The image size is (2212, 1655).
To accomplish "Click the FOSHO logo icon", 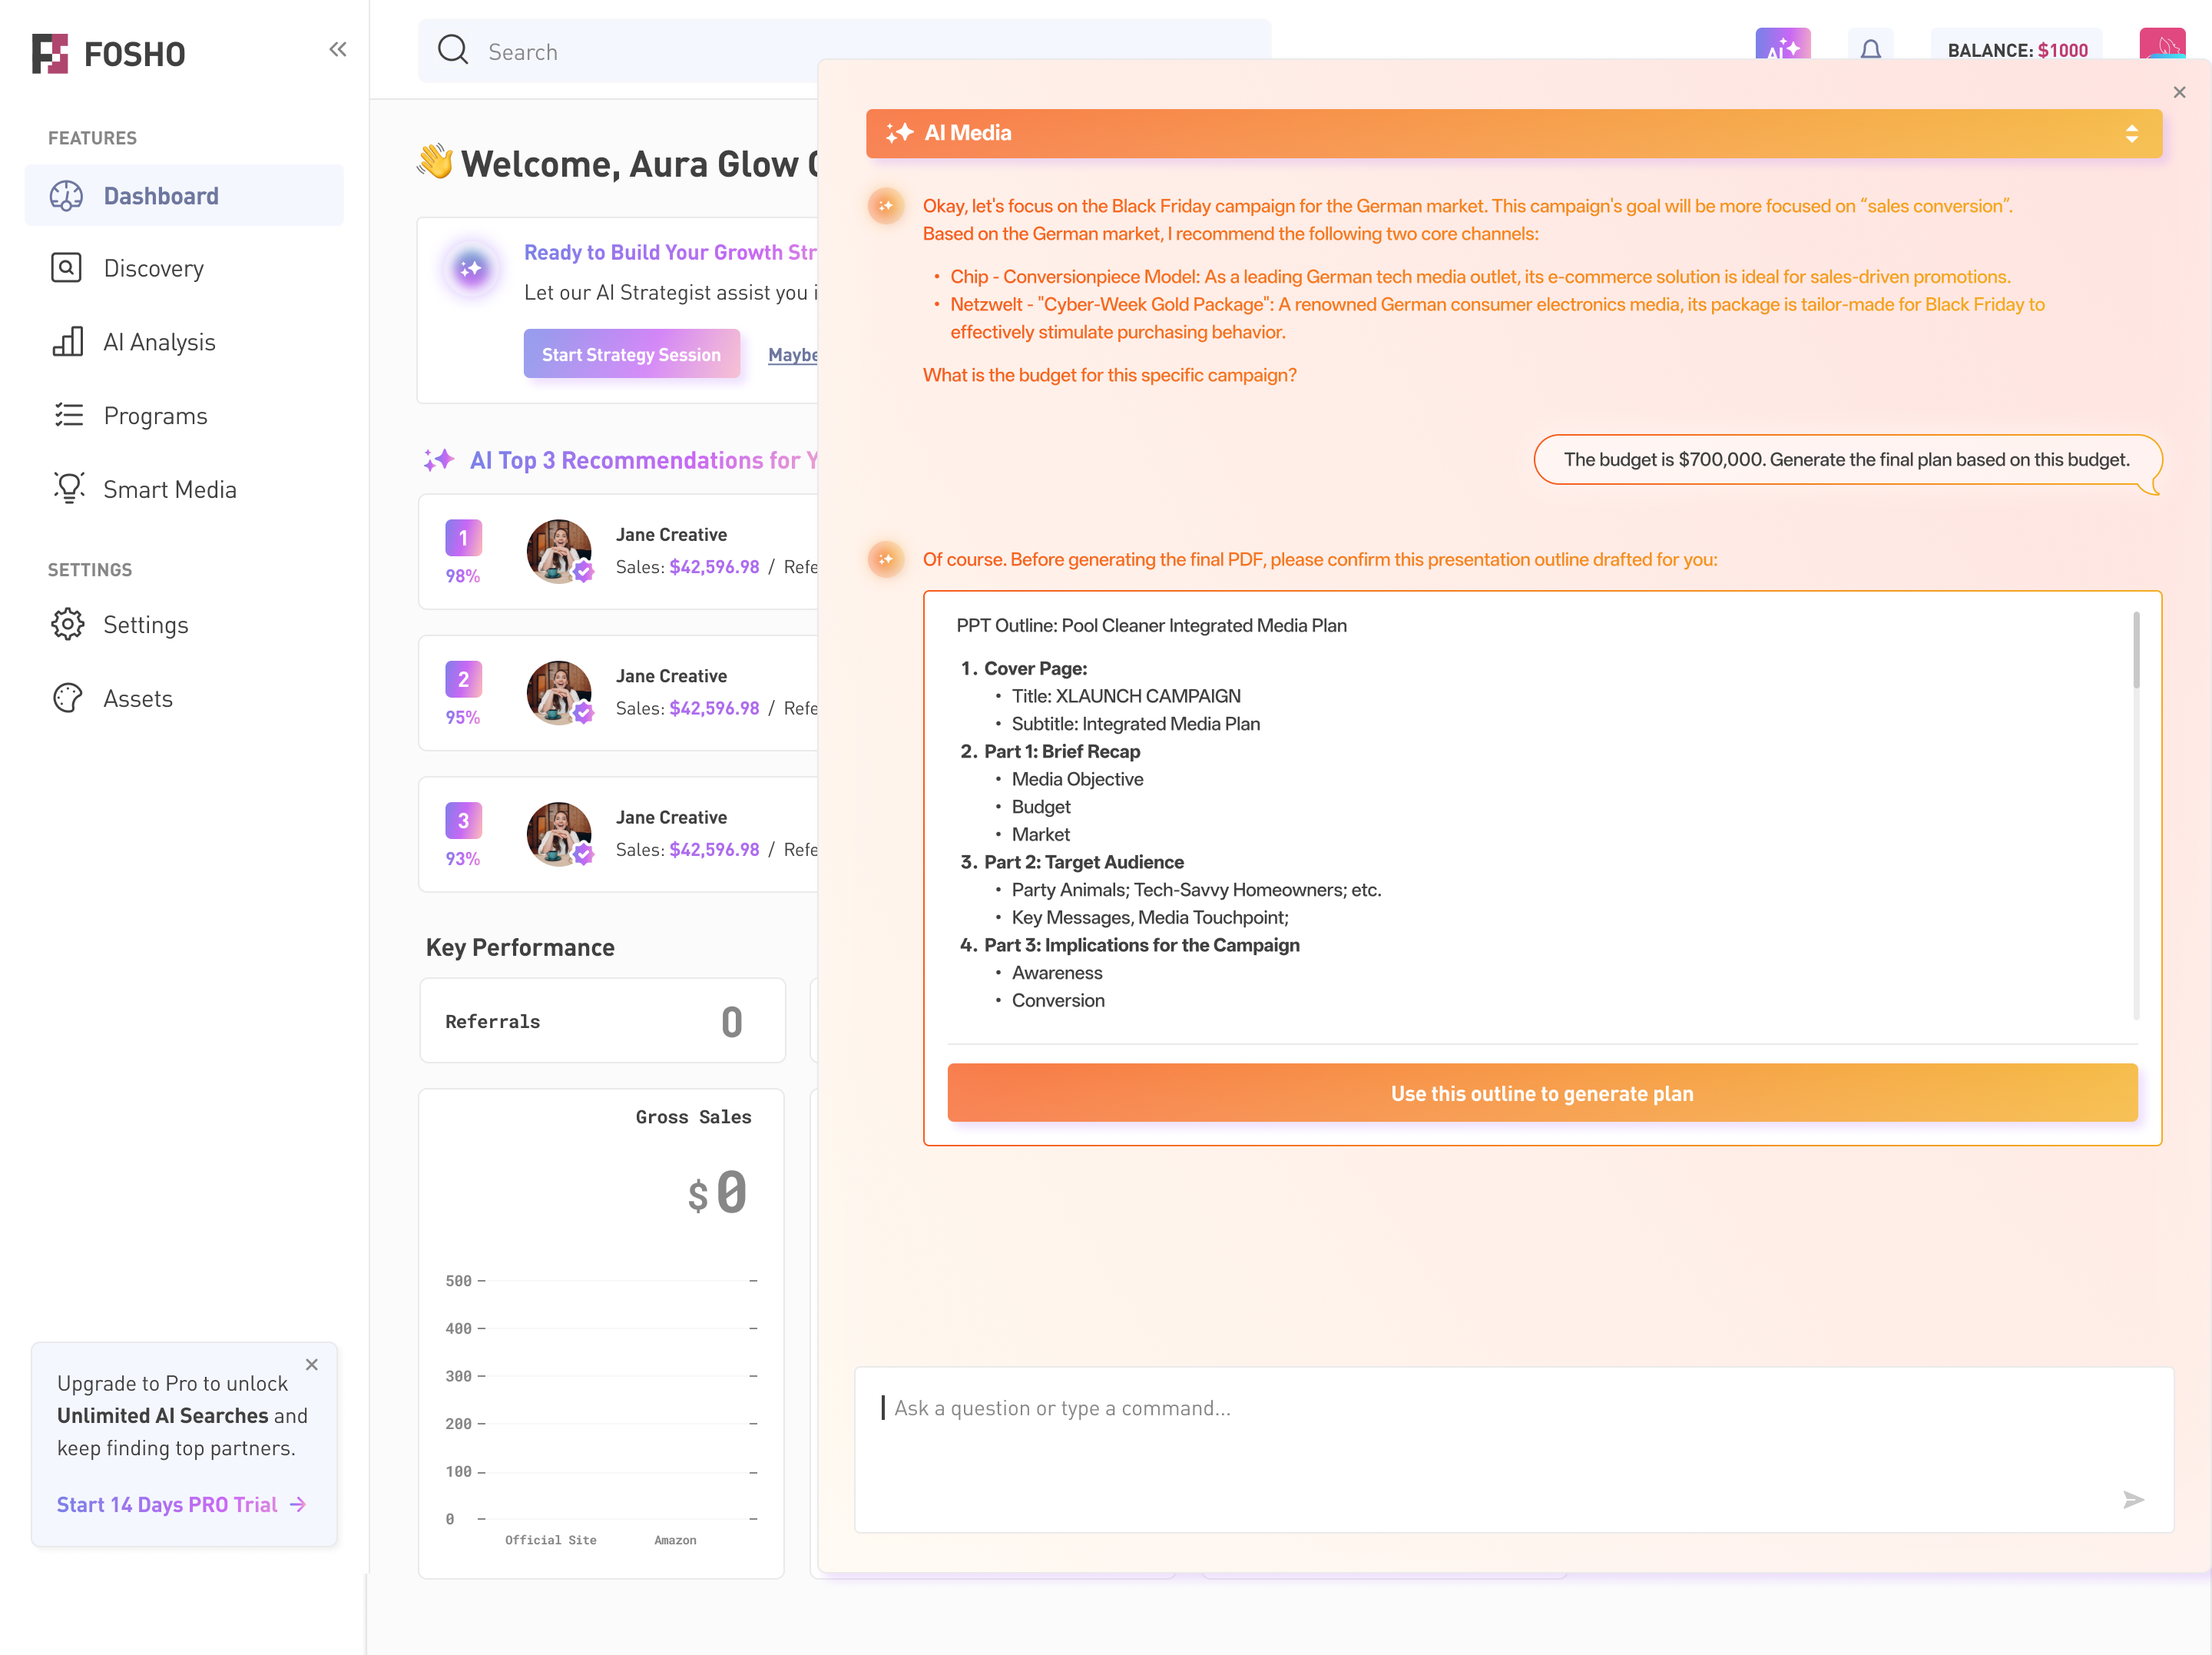I will coord(50,53).
